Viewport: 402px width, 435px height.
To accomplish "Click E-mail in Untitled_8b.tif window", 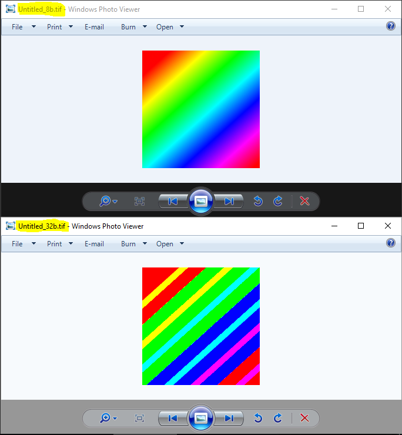I will (x=94, y=27).
